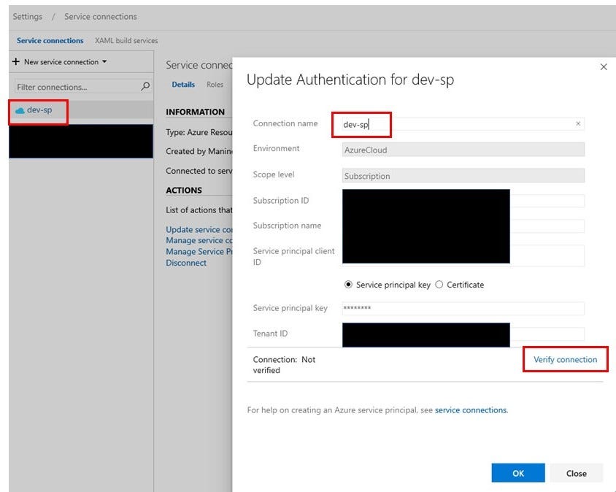Click the cloud icon beside dev-sp
This screenshot has width=616, height=492.
(x=20, y=112)
